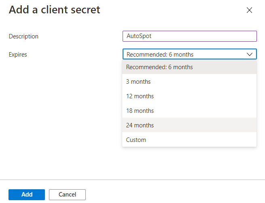The height and width of the screenshot is (203, 265).
Task: Click the Add a client secret heading
Action: [x=54, y=10]
